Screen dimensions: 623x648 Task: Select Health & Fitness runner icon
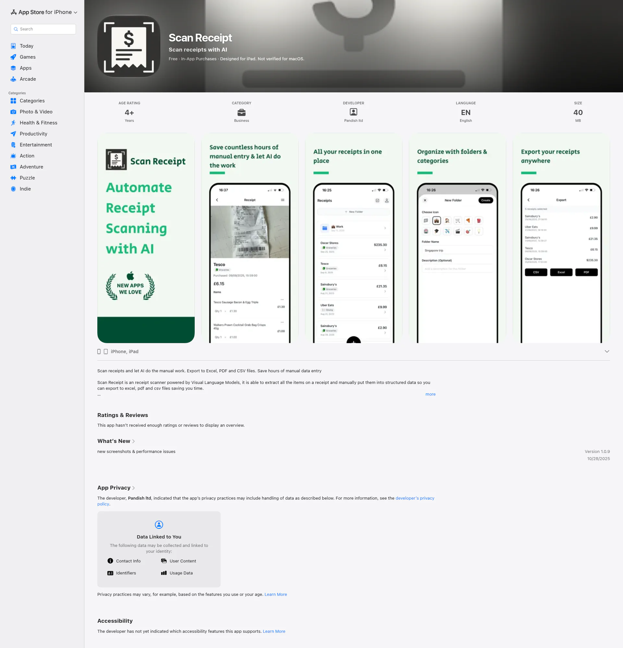tap(13, 123)
